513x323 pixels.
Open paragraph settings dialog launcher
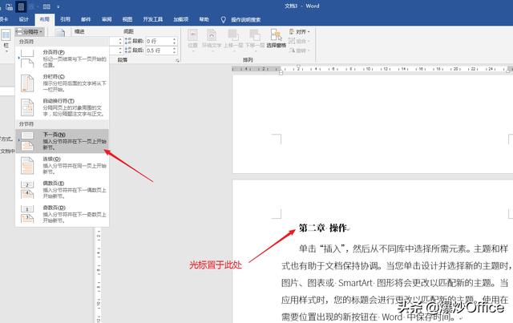tap(176, 60)
